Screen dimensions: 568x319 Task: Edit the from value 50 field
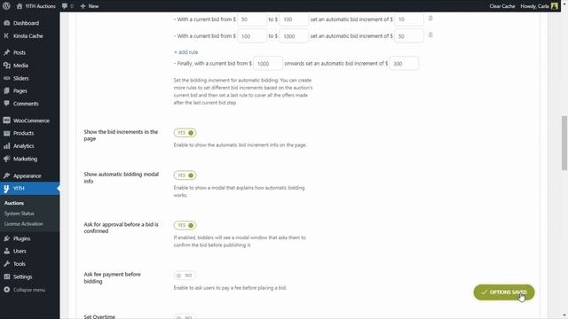tap(252, 19)
